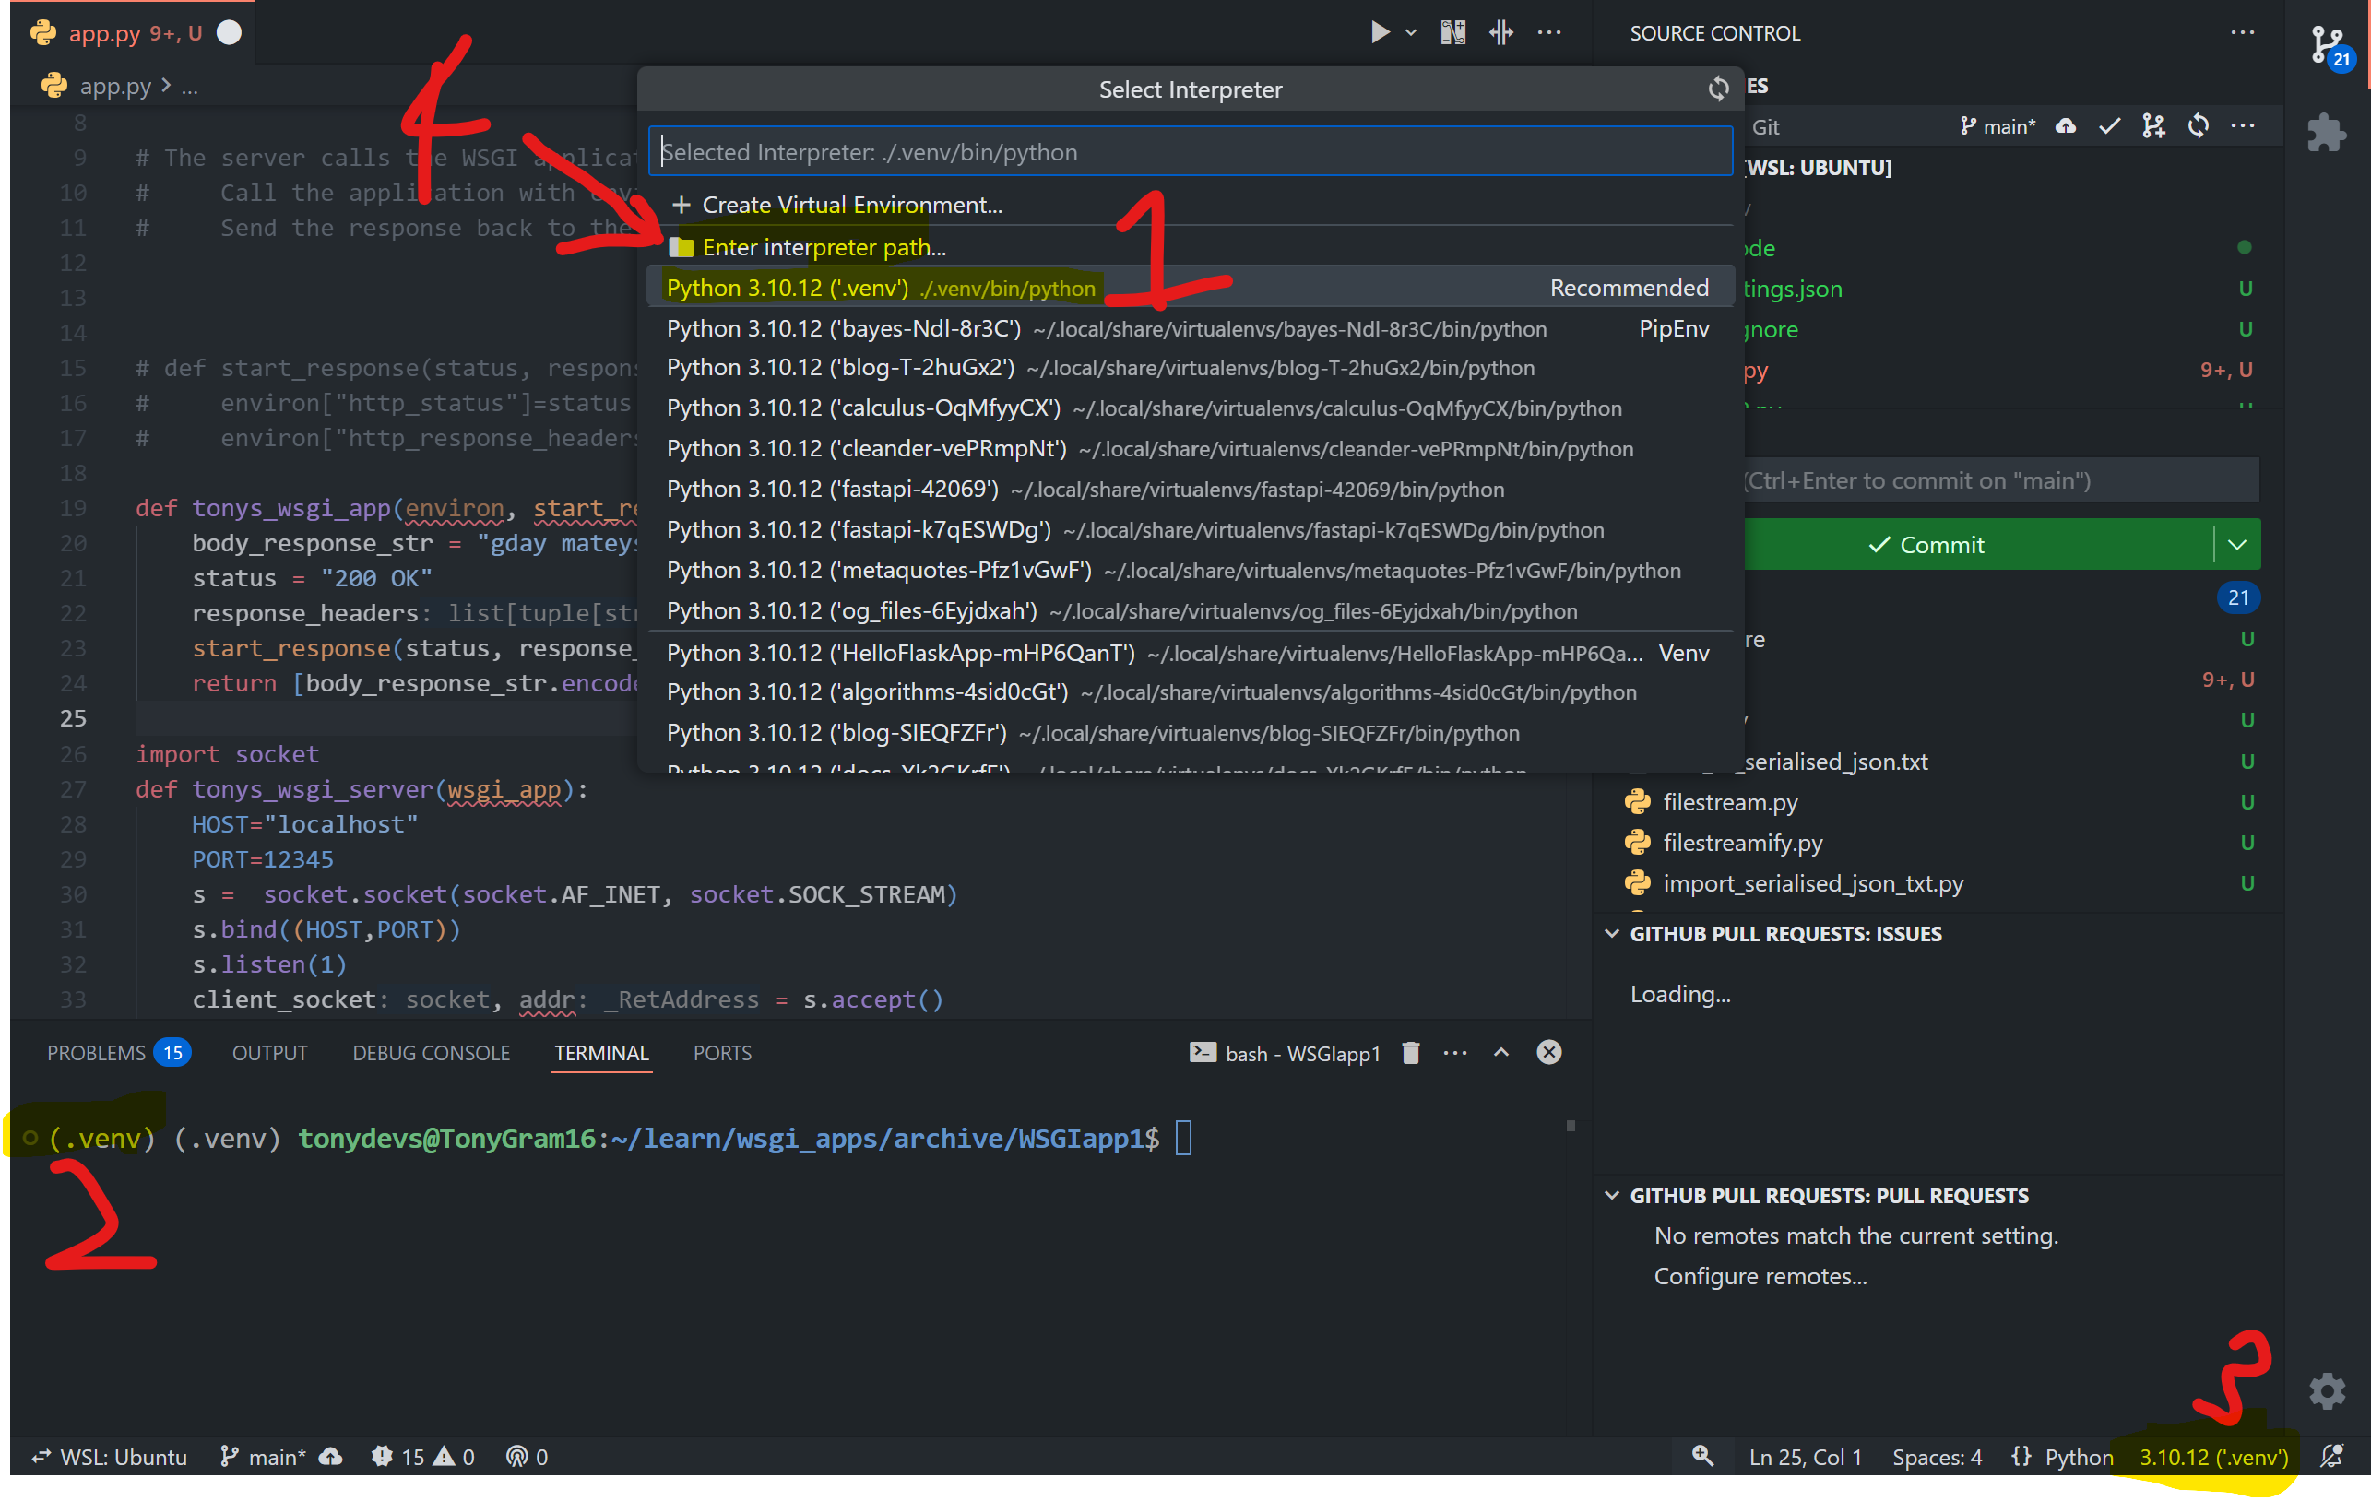
Task: Select the fastapi-42069 interpreter
Action: pos(1190,490)
